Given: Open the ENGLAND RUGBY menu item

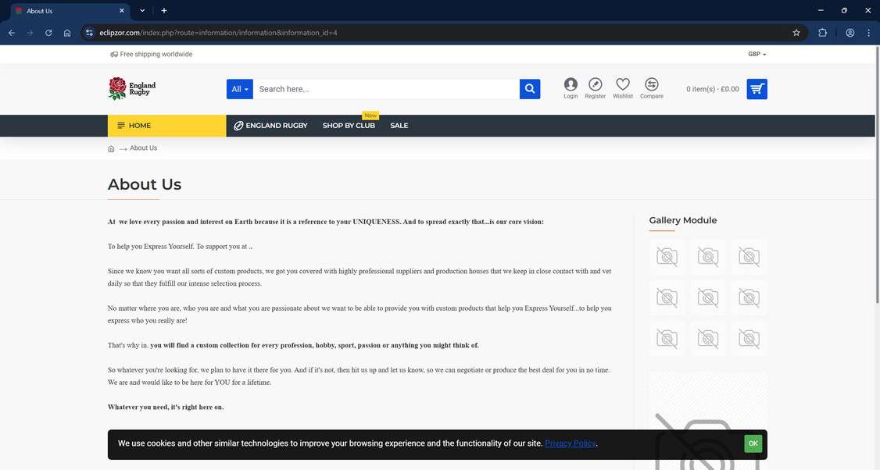Looking at the screenshot, I should point(270,126).
